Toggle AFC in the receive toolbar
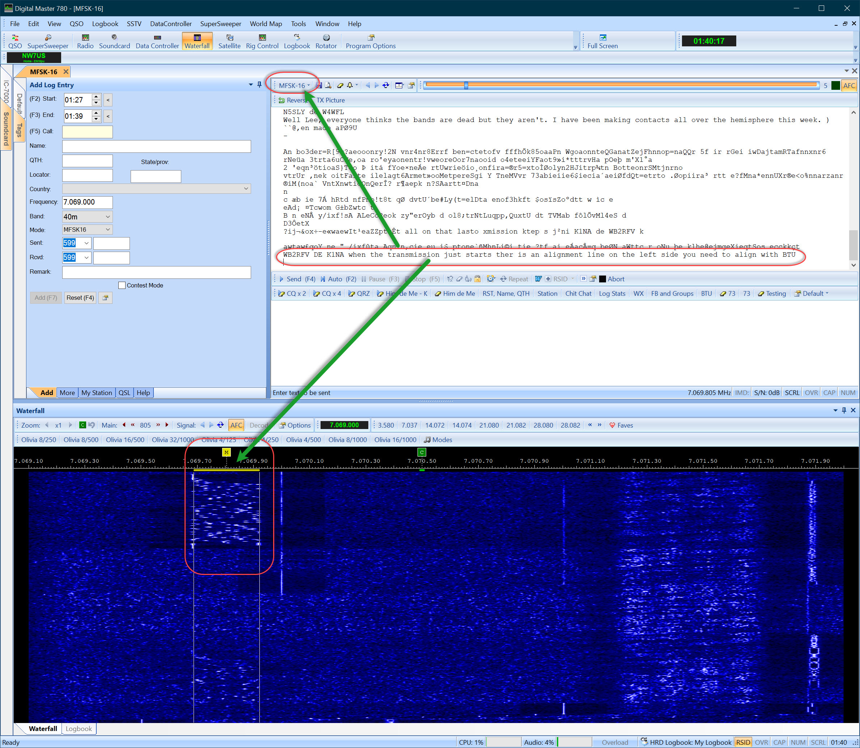 pos(849,85)
